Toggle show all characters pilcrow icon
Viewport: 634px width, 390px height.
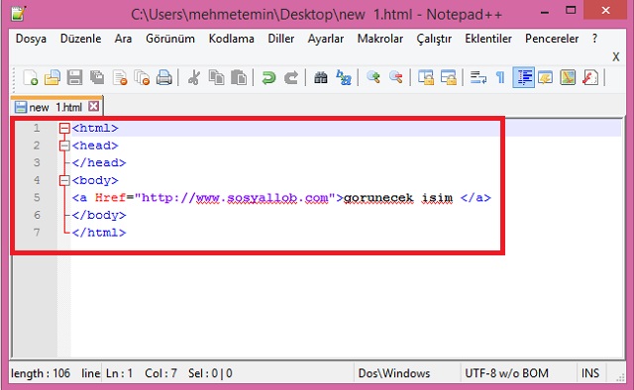coord(500,77)
